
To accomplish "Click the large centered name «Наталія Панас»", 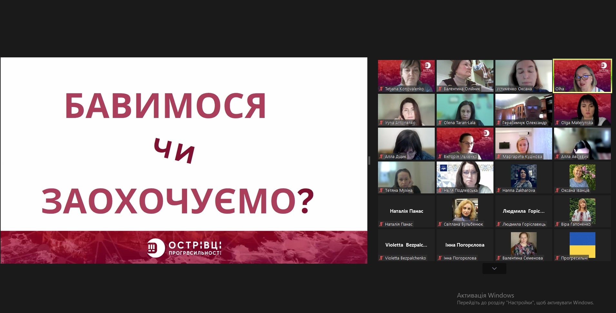I will [406, 211].
